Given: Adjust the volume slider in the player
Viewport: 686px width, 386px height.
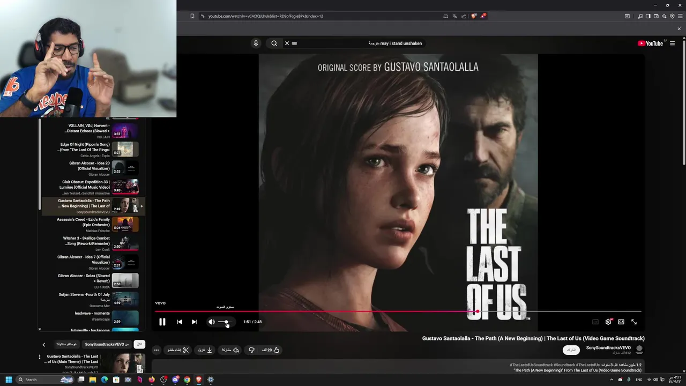Looking at the screenshot, I should click(x=225, y=322).
